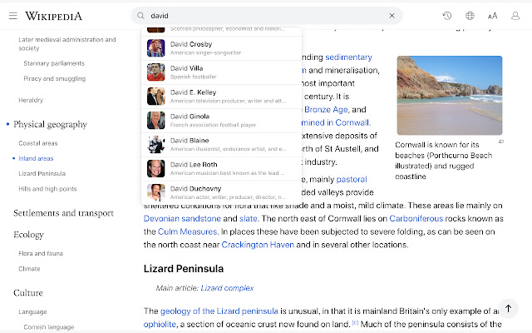Viewport: 532px width, 333px height.
Task: Go to Physical geography section
Action: pyautogui.click(x=50, y=124)
